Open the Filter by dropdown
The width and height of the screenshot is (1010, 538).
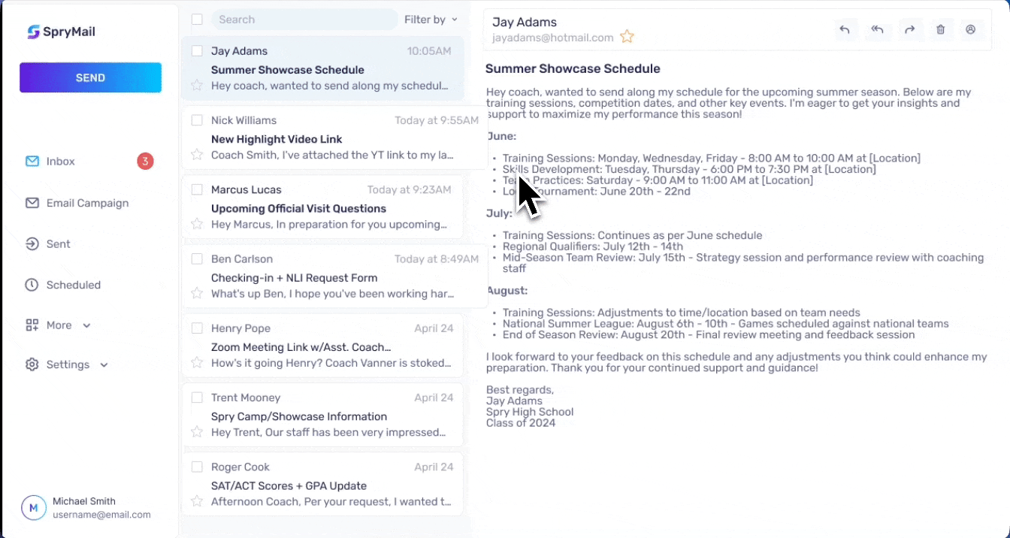coord(431,20)
